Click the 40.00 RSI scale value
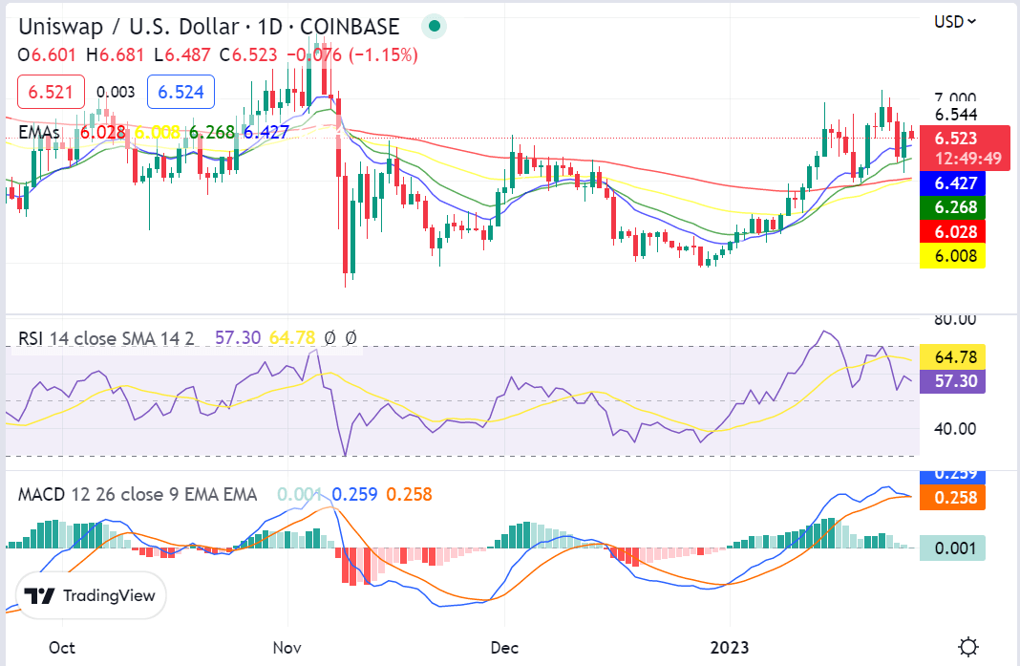Screen dimensions: 1020x666 tap(955, 429)
